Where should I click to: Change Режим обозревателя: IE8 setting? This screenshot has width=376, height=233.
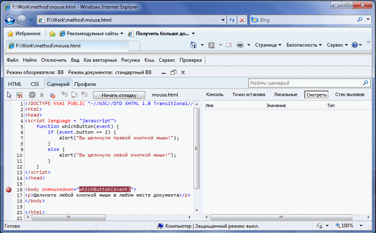[35, 72]
